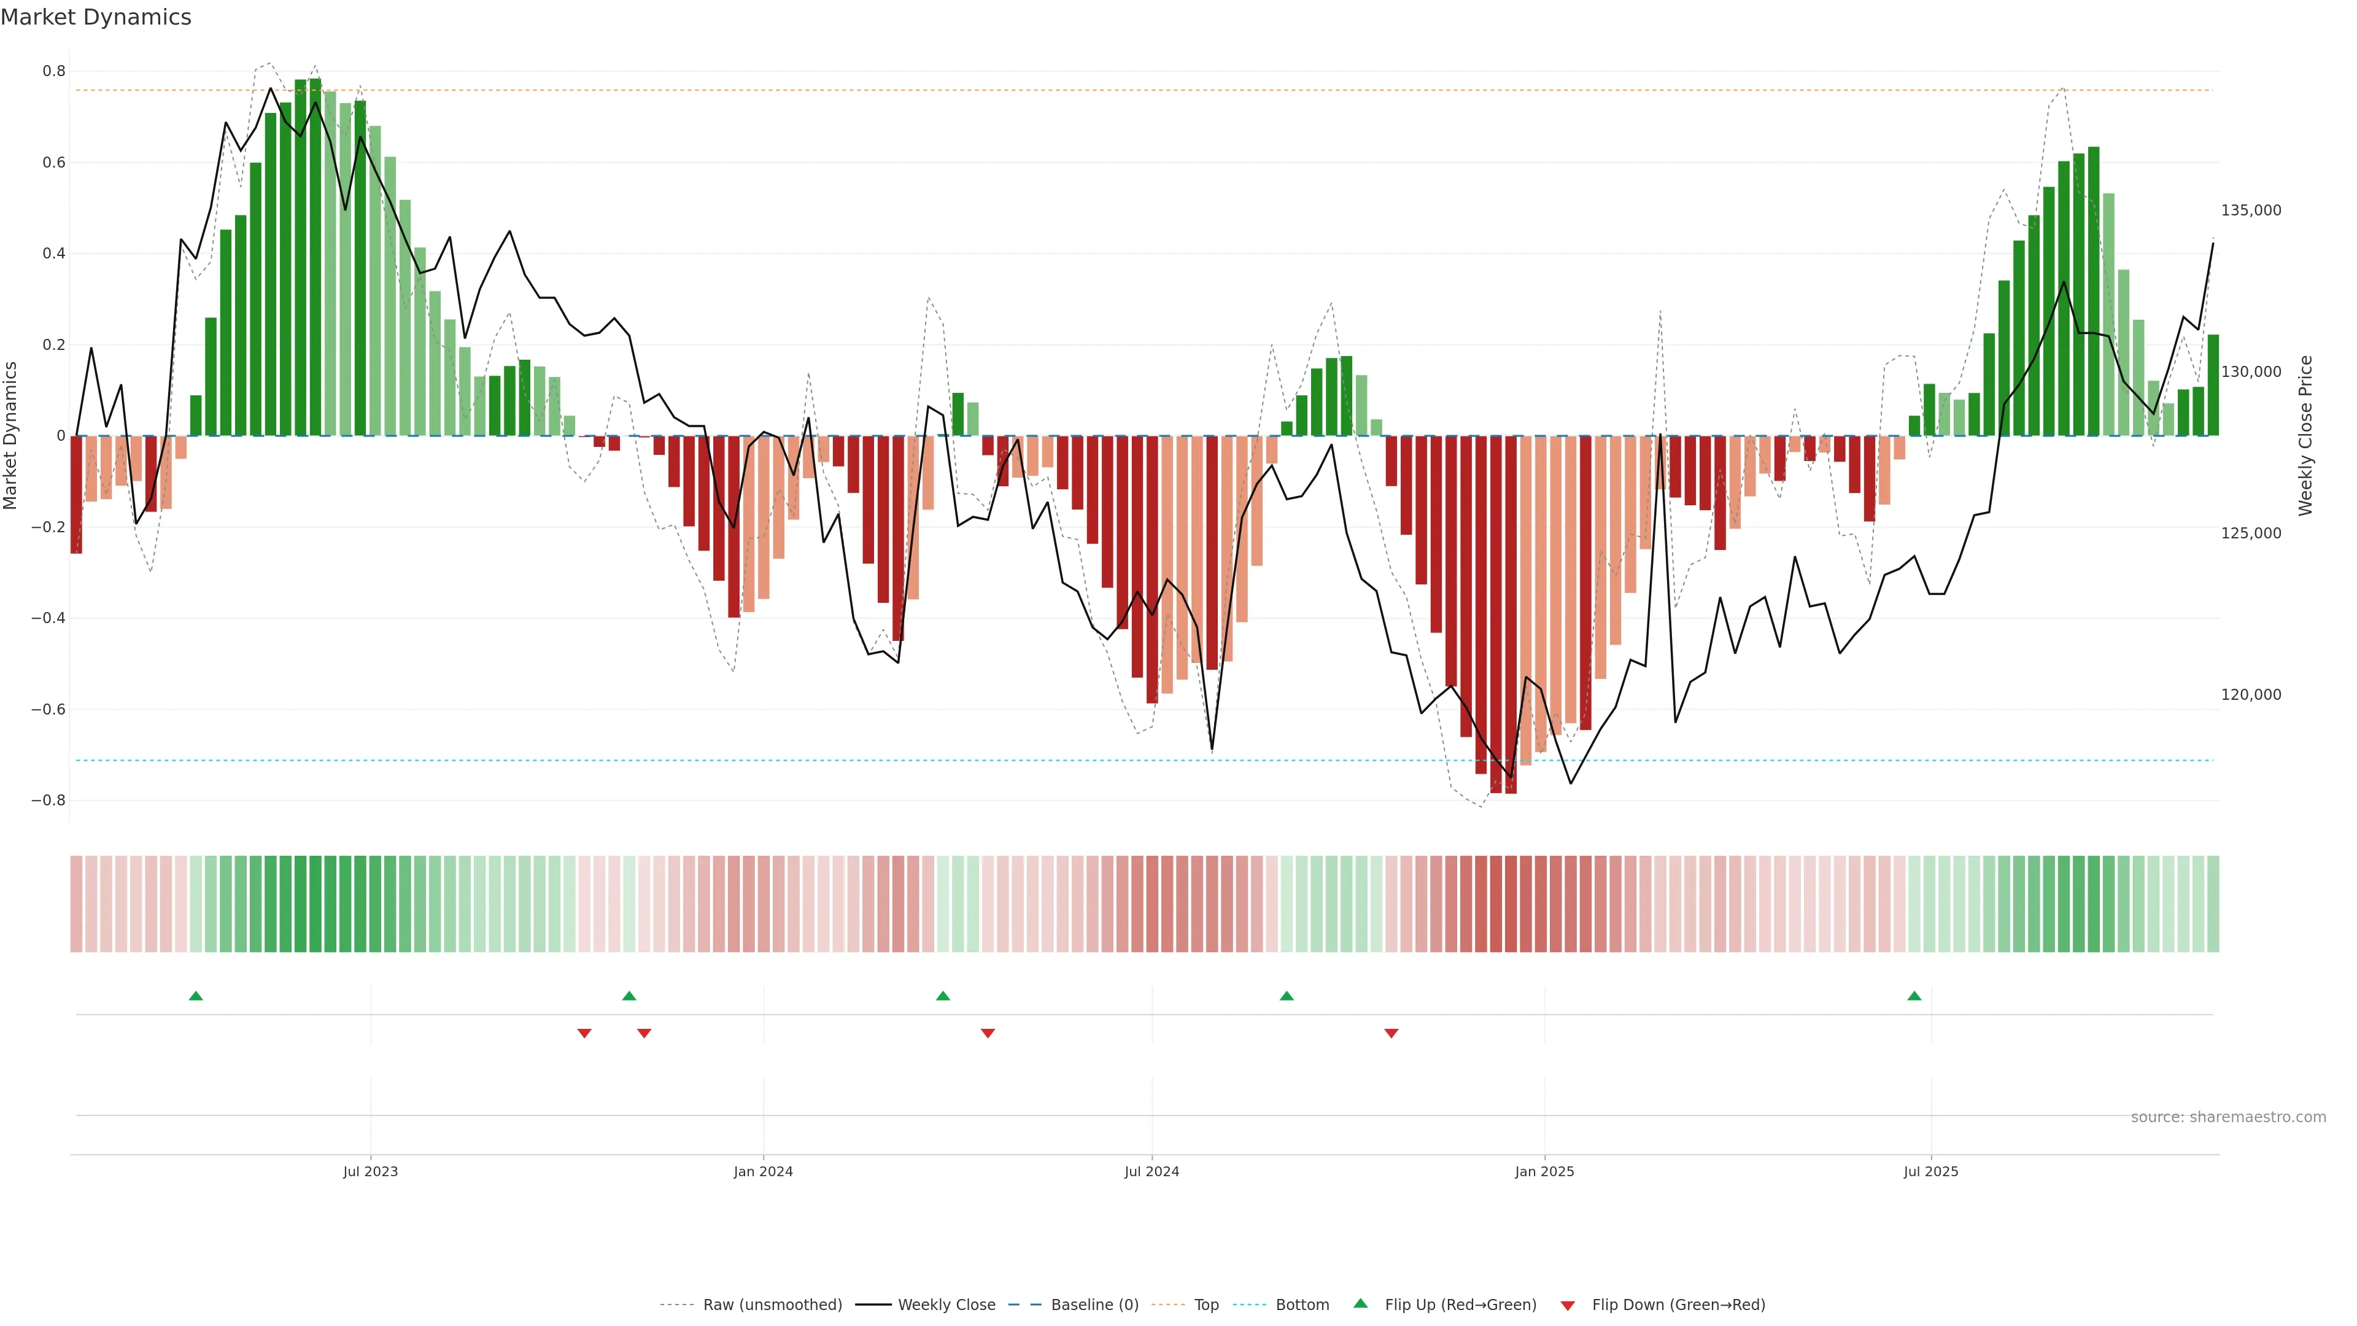The image size is (2357, 1326).
Task: Click the Jul 2025 x-axis label
Action: pos(1930,1171)
